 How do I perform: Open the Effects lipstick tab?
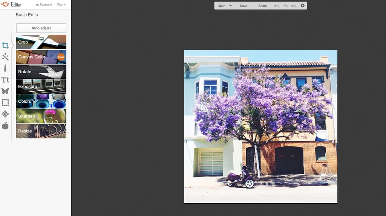point(5,68)
